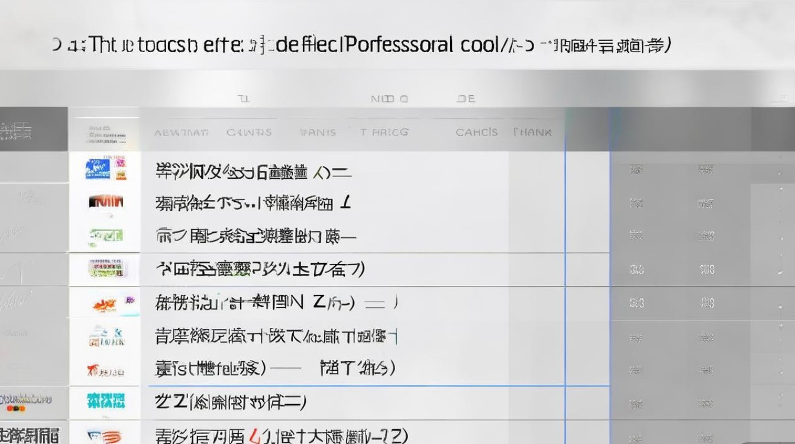This screenshot has height=444, width=795.
Task: Click the multicolor striped logo in fourth row
Action: click(105, 269)
